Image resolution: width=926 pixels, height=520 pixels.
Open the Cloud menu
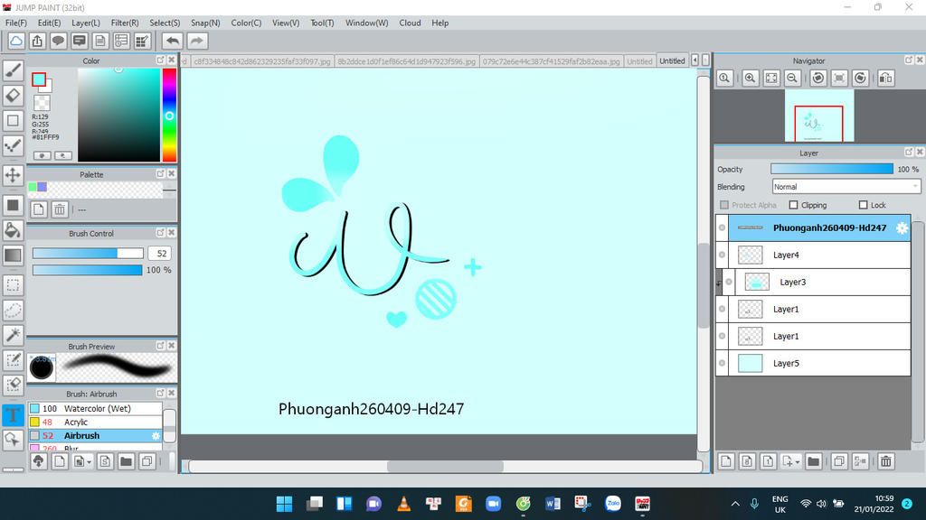tap(410, 23)
